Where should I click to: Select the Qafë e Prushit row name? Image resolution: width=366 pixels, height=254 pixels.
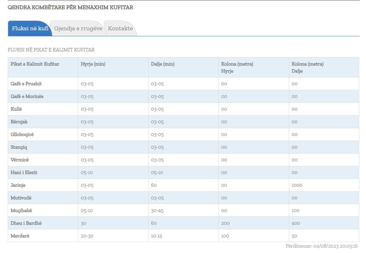26,84
